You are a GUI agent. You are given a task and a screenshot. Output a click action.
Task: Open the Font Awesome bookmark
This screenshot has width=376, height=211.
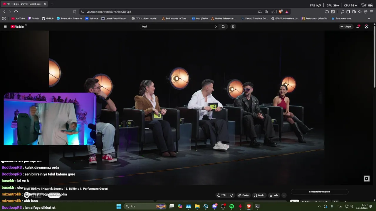[341, 18]
